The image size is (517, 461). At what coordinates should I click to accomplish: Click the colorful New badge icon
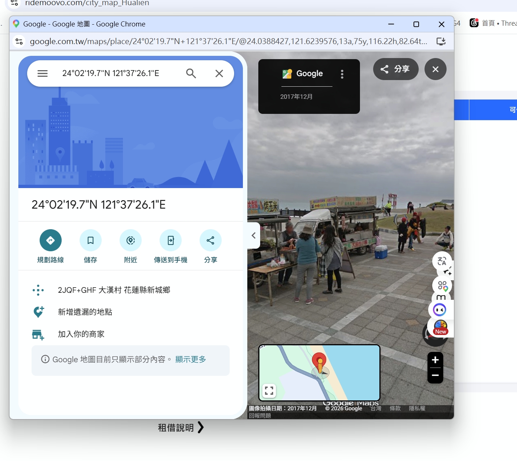coord(440,327)
